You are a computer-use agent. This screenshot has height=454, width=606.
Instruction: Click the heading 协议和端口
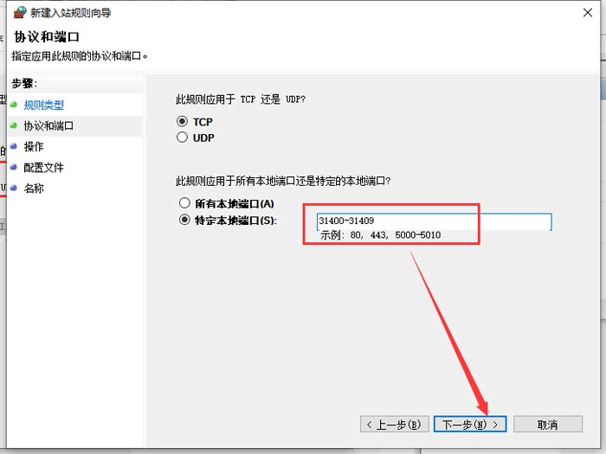click(x=47, y=37)
